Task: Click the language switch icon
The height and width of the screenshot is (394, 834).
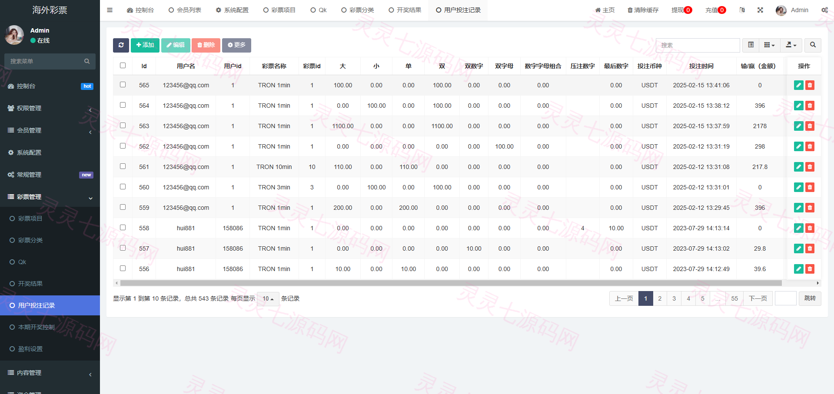Action: click(x=742, y=10)
